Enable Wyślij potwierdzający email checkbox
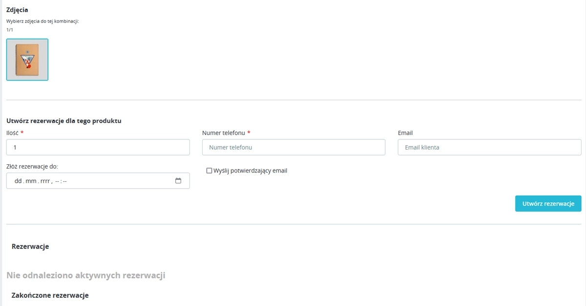Screen dimensions: 586x306 (x=209, y=171)
